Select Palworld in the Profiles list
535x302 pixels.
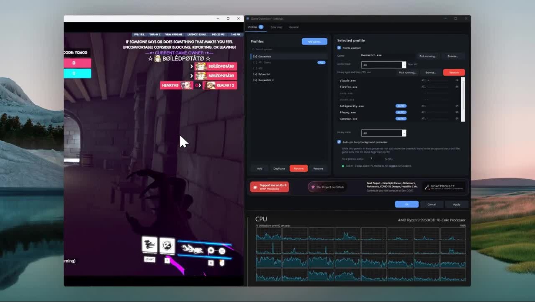(289, 74)
